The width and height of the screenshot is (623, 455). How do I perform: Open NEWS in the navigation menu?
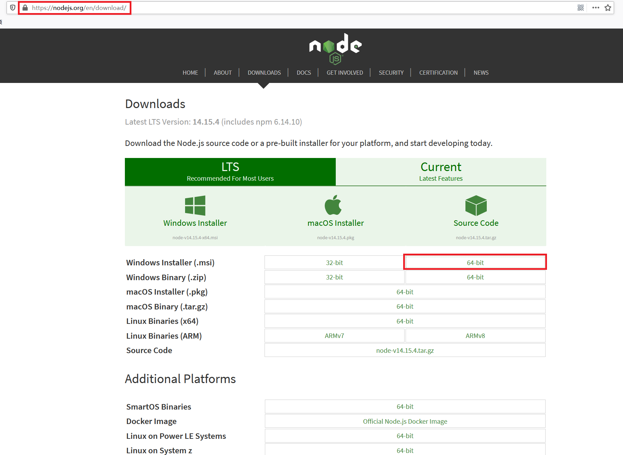pos(481,73)
